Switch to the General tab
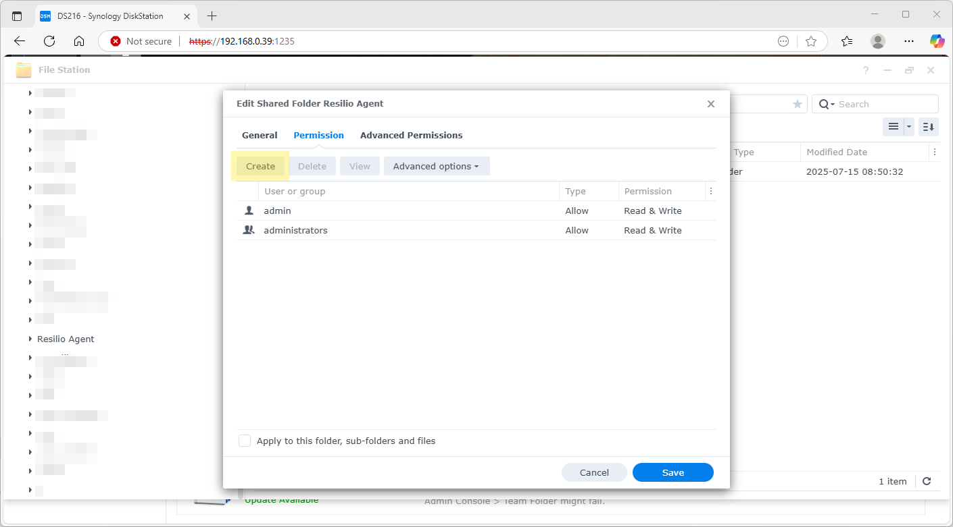Screen dimensions: 953x527 click(x=260, y=135)
